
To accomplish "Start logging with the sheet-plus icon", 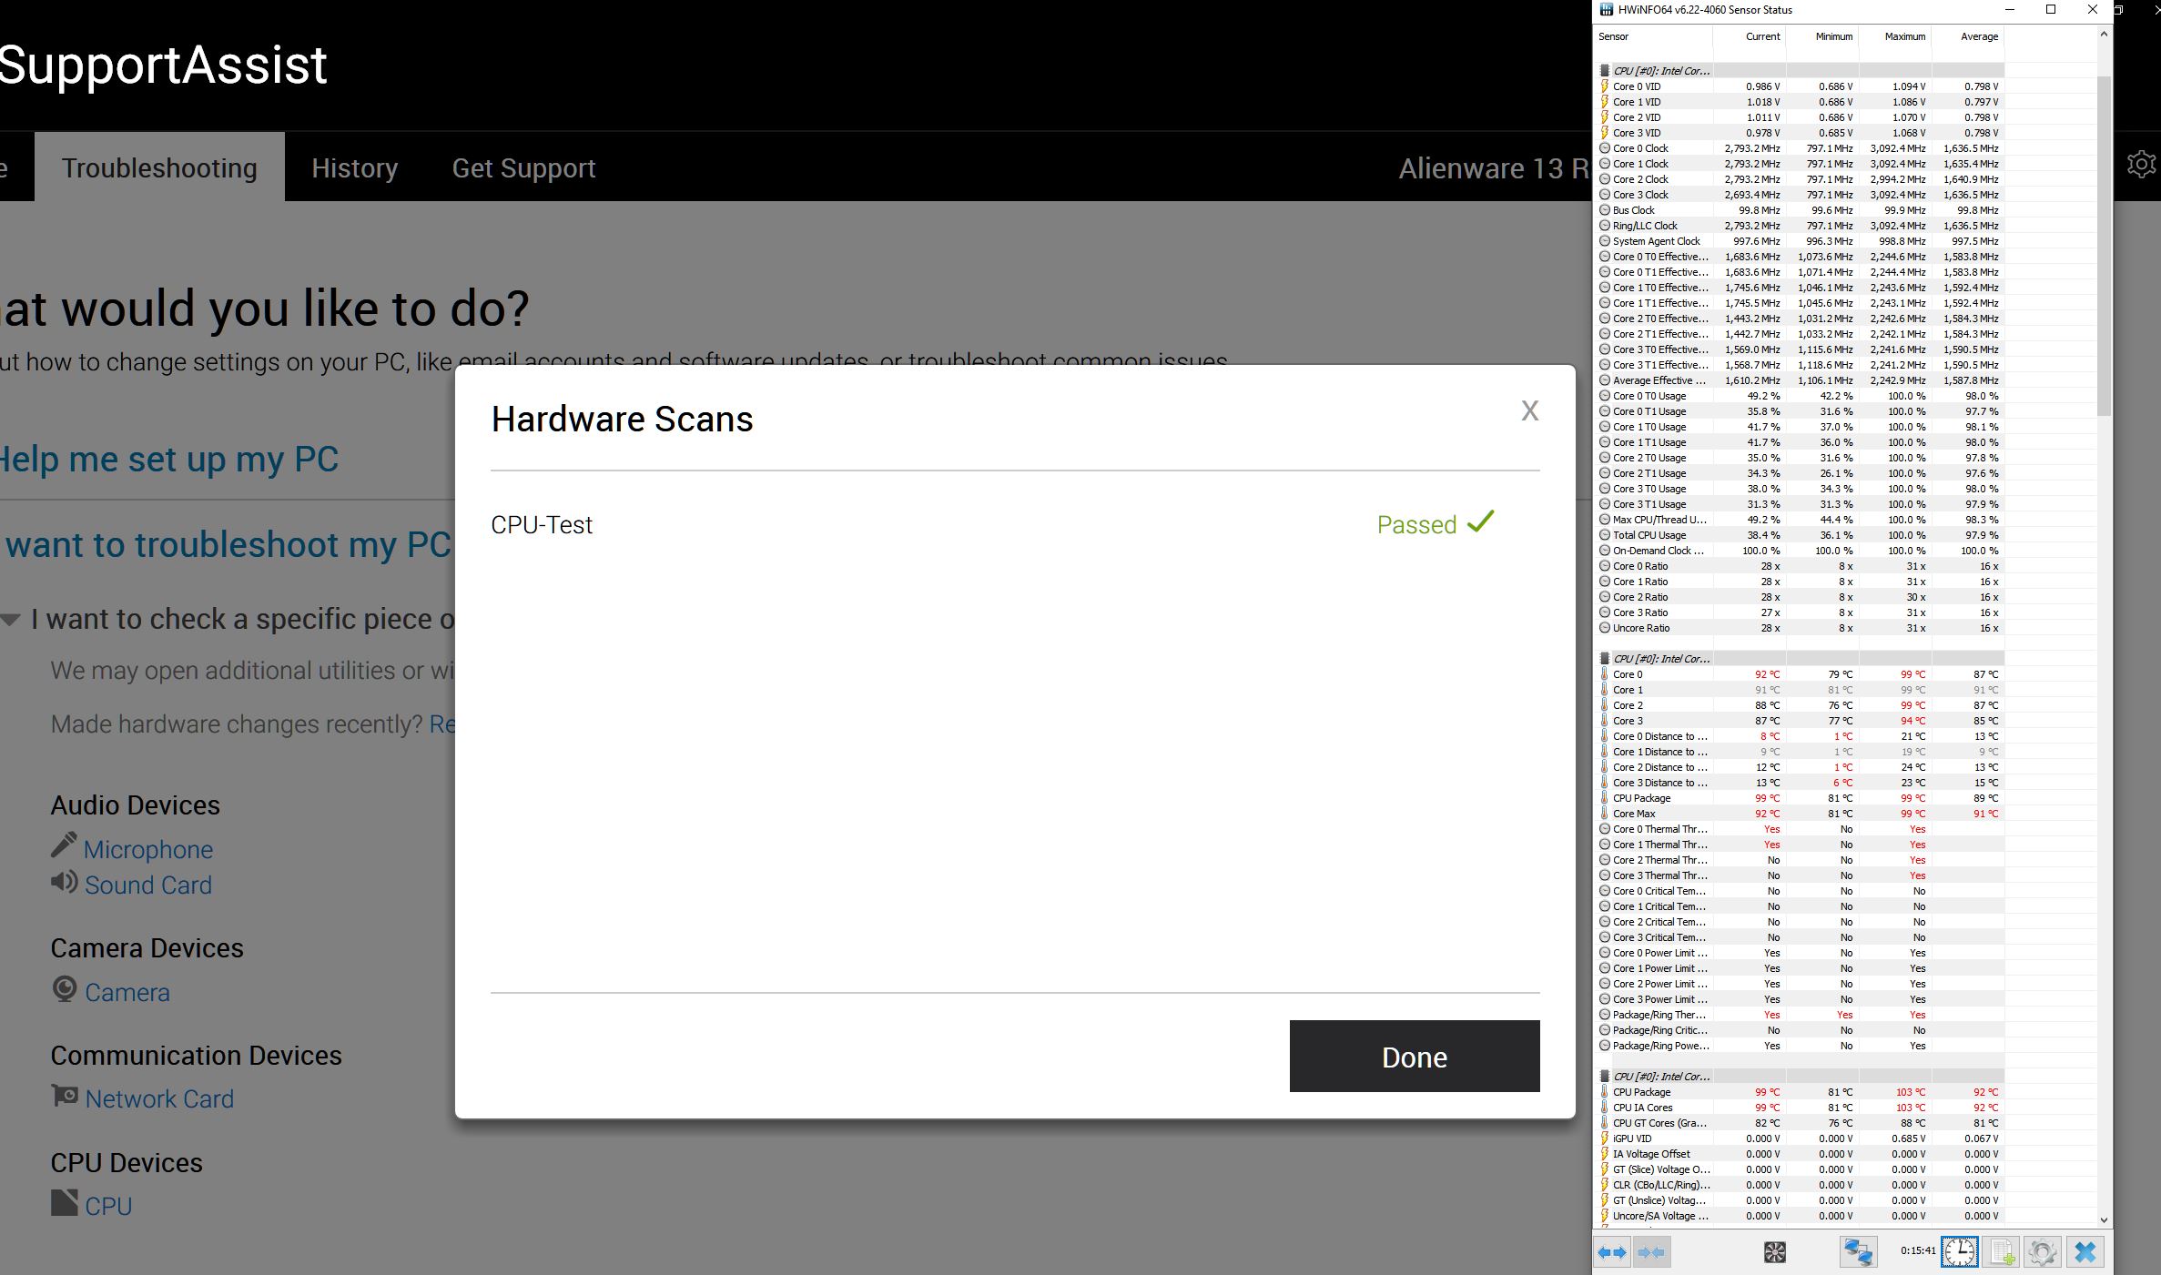I will click(2003, 1252).
